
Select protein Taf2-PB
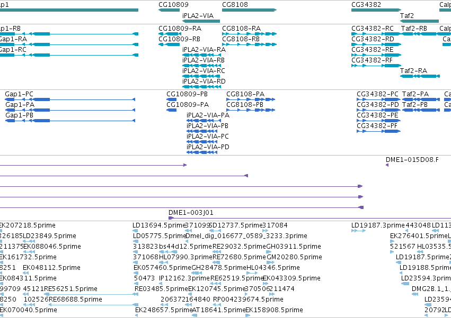pyautogui.click(x=415, y=105)
